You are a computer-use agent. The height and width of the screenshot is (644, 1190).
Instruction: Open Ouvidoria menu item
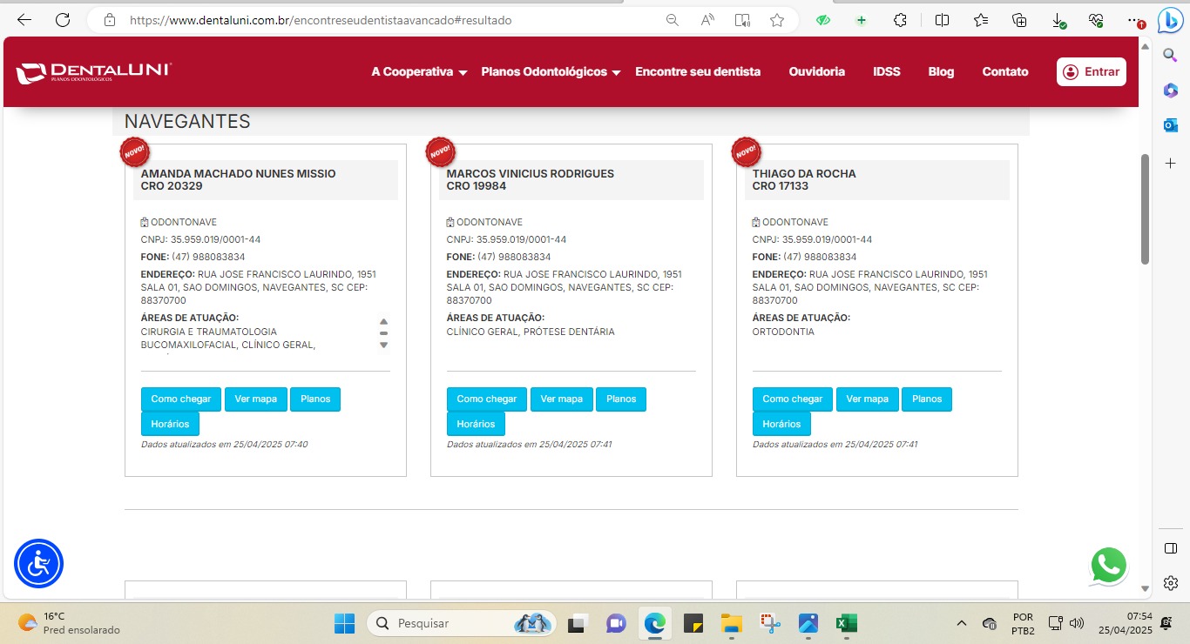click(x=817, y=72)
